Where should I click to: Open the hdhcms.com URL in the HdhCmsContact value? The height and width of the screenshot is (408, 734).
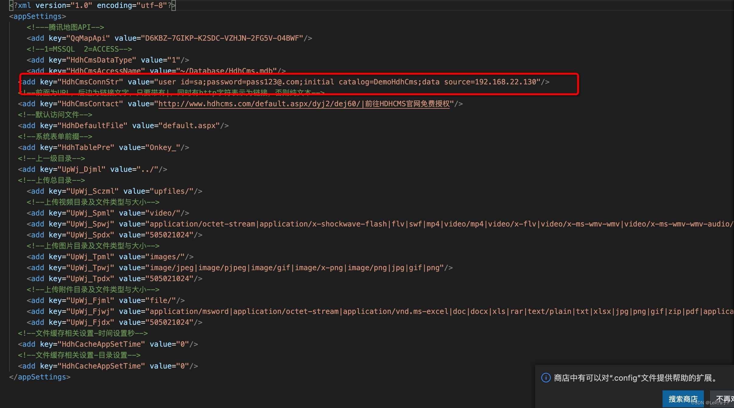click(304, 104)
